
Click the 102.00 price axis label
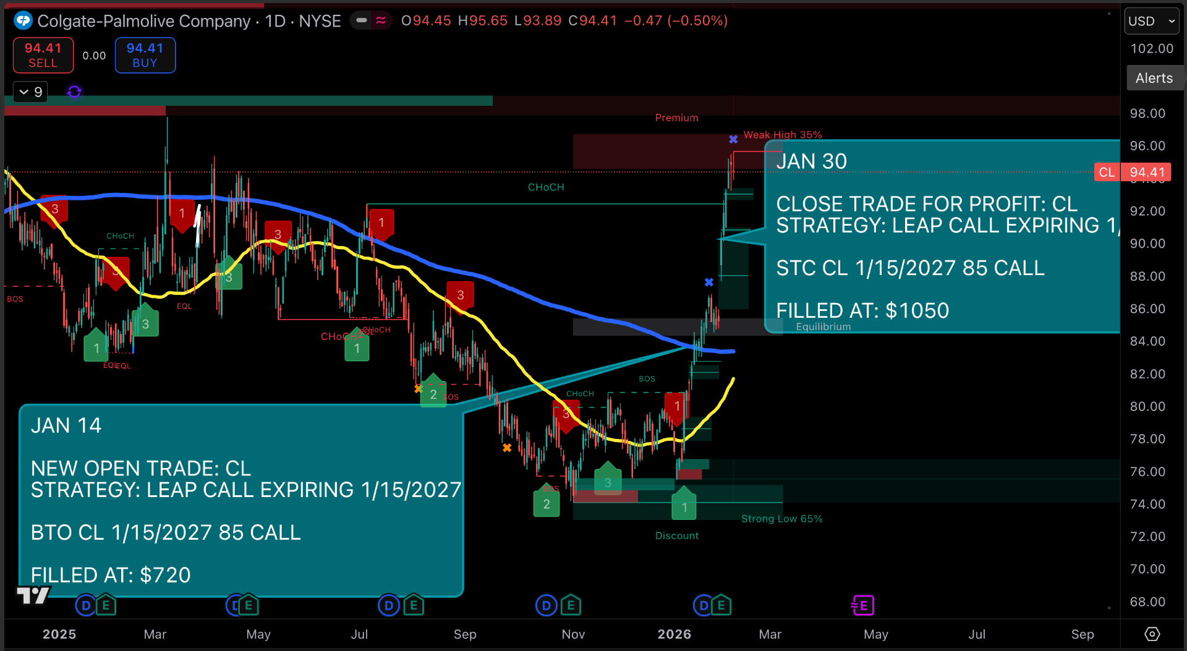click(x=1151, y=48)
